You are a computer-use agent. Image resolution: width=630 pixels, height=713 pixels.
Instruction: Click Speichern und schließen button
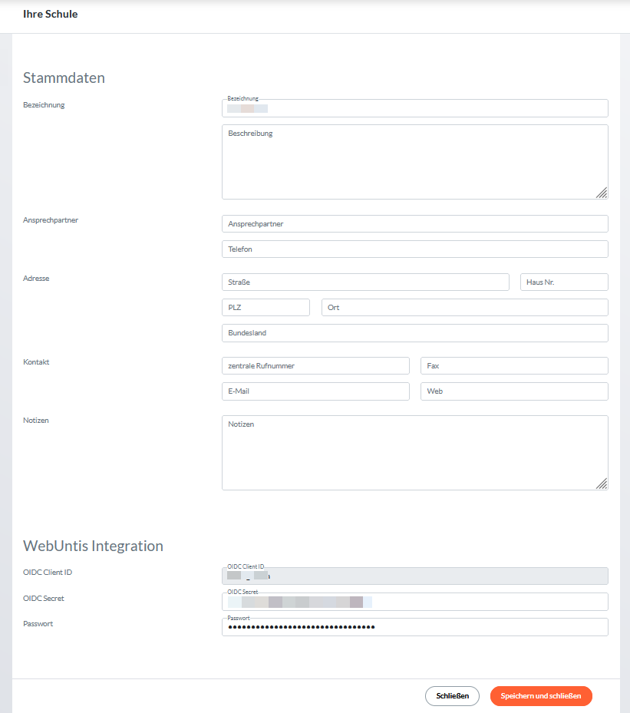(x=541, y=695)
